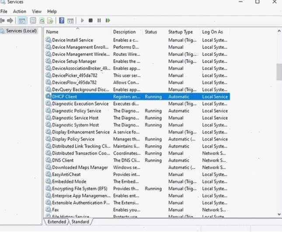Toggle the Show/Hide Action Pane icon
The image size is (282, 232).
pos(70,21)
